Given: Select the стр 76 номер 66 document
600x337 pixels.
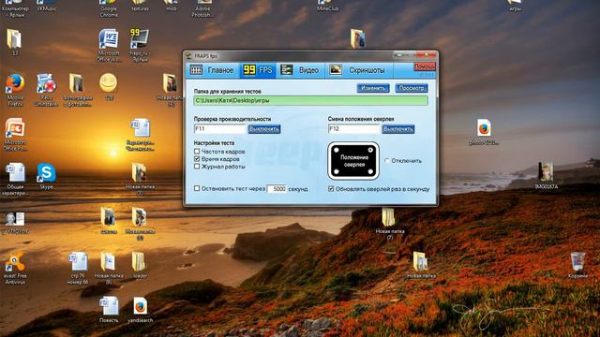Looking at the screenshot, I should coord(78,269).
